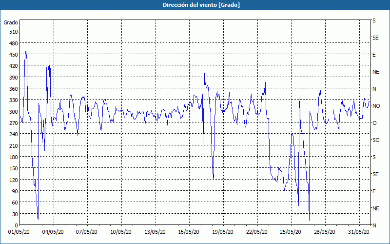Select the date label 04/05/20
This screenshot has width=390, height=244.
pos(53,232)
